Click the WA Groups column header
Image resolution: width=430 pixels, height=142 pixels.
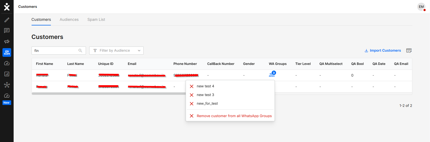278,64
